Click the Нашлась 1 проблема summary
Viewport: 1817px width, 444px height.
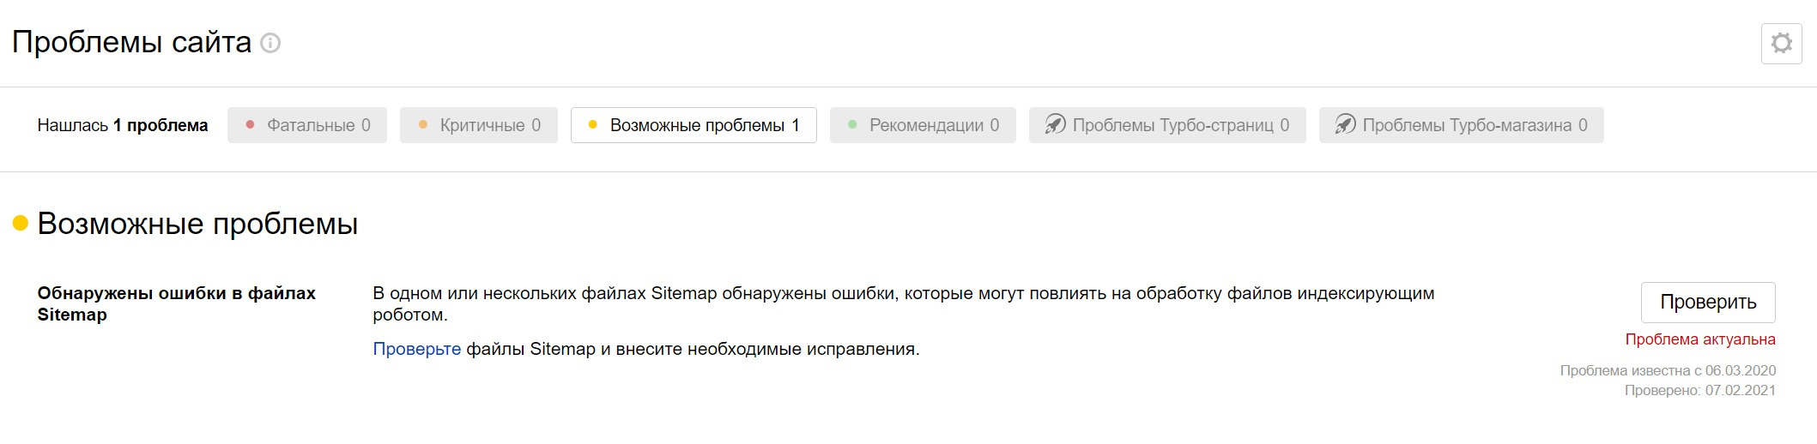(123, 125)
